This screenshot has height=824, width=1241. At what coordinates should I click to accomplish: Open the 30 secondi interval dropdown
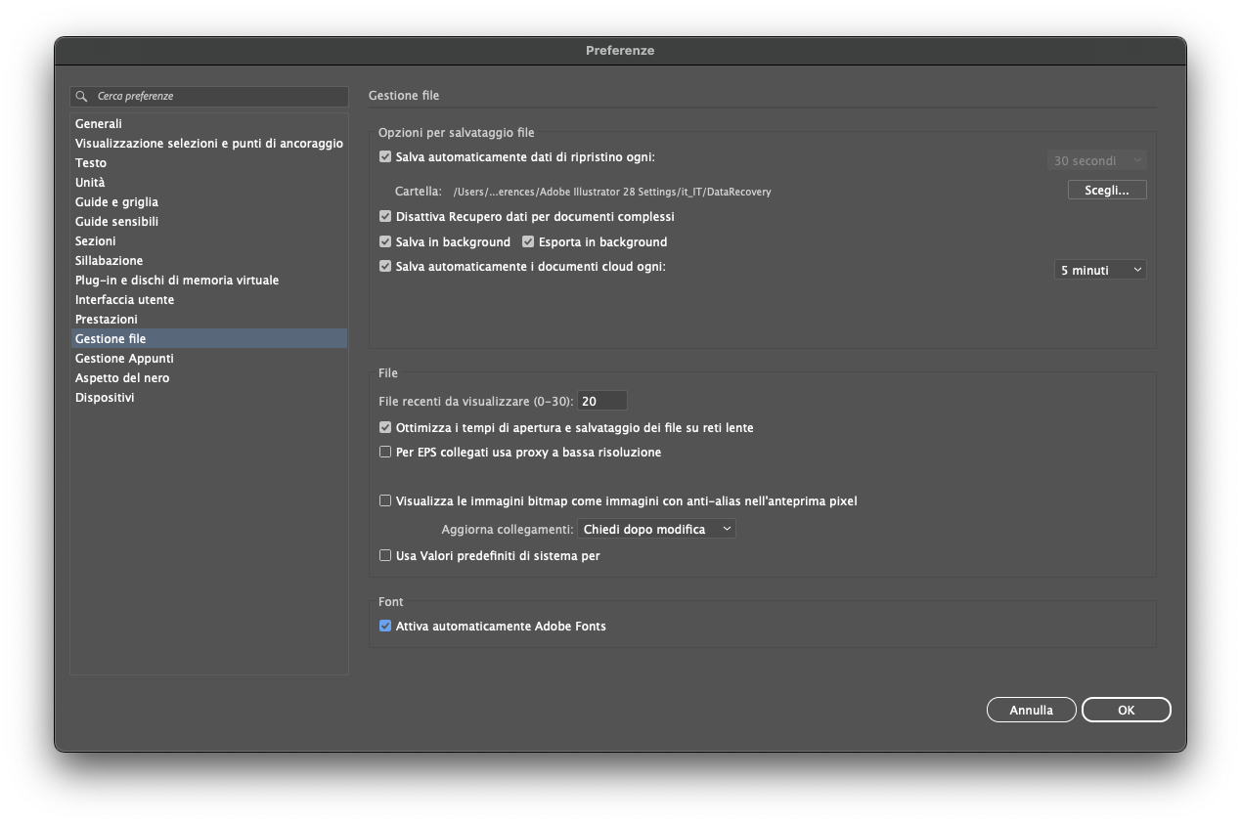(x=1096, y=160)
